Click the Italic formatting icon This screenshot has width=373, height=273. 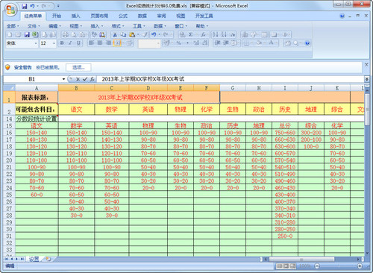pyautogui.click(x=70, y=43)
